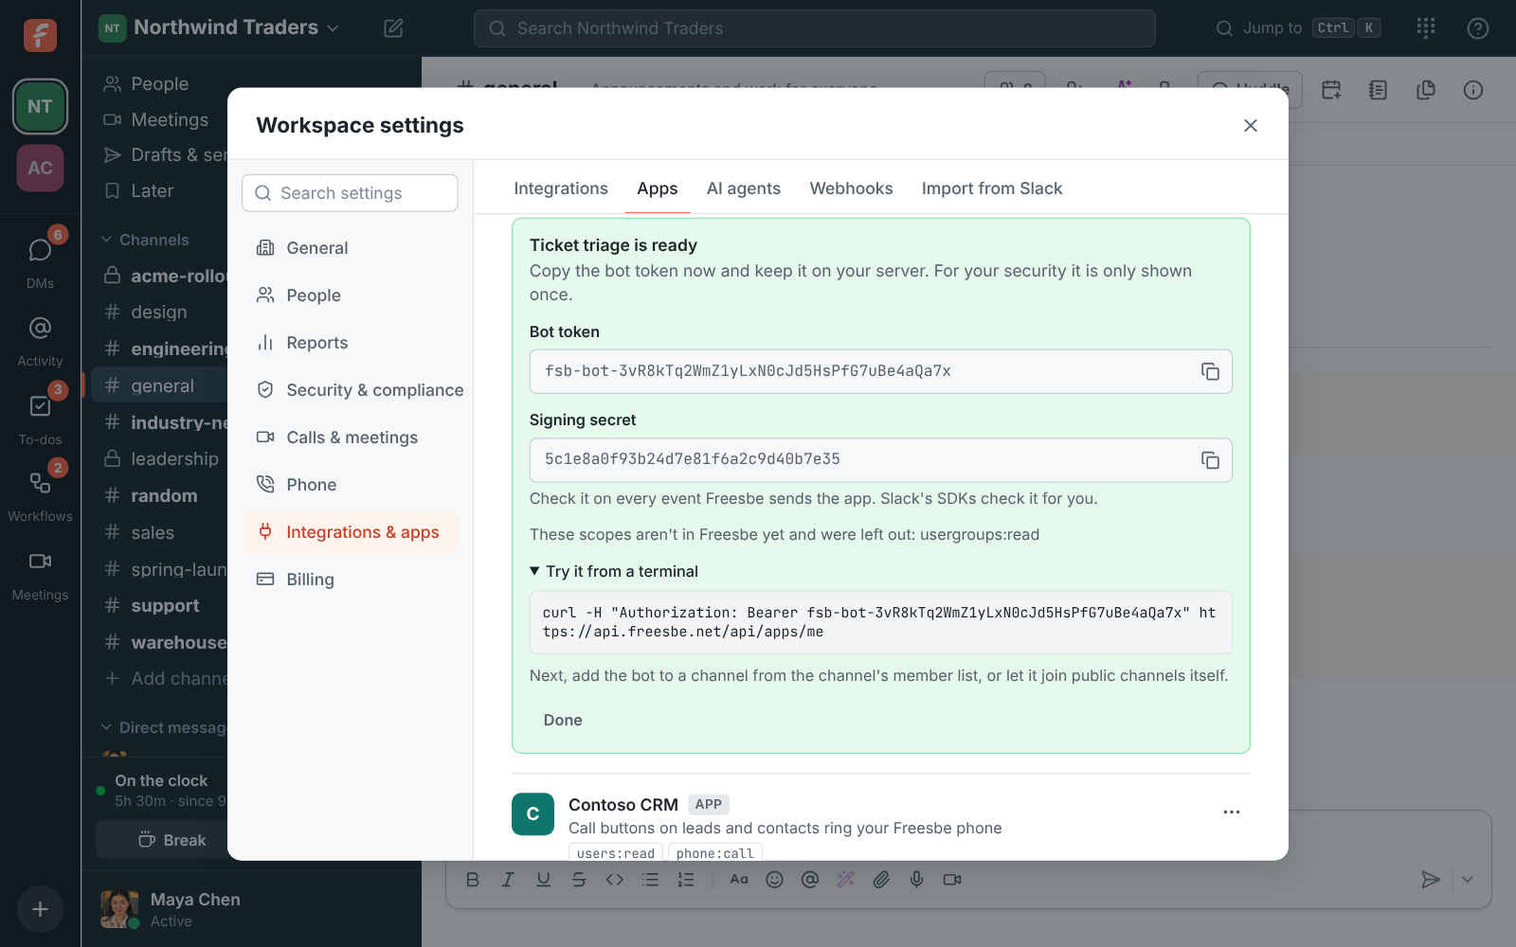This screenshot has height=947, width=1516.
Task: Click Done in Ticket triage panel
Action: [563, 720]
